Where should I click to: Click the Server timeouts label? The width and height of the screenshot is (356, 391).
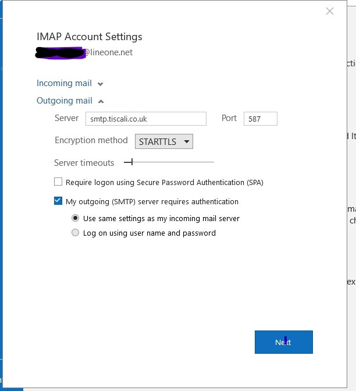[84, 163]
